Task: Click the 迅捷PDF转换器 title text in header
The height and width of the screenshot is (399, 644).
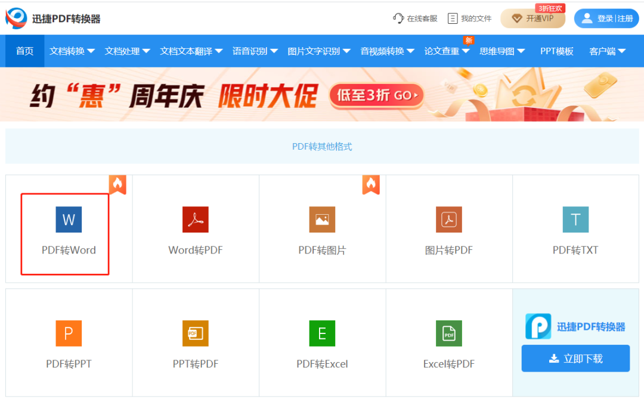Action: tap(66, 18)
